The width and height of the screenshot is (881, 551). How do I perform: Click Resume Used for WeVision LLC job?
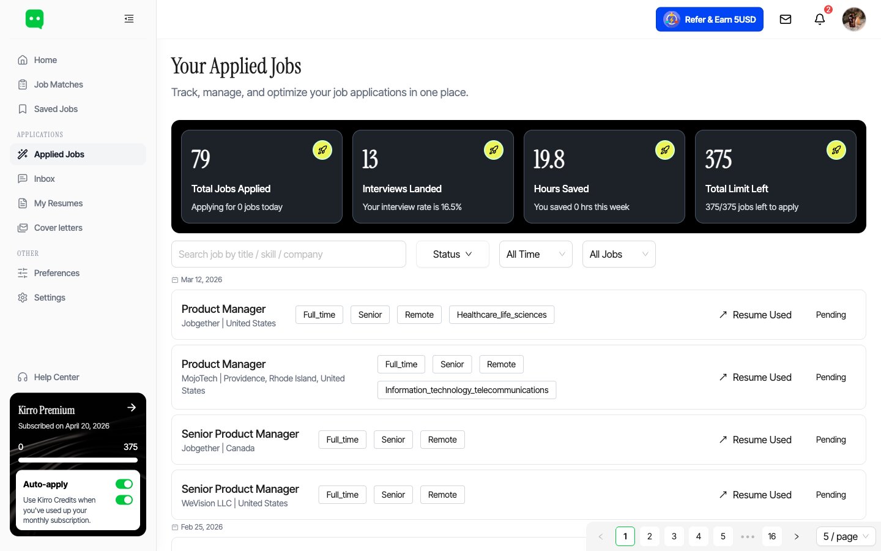coord(755,495)
